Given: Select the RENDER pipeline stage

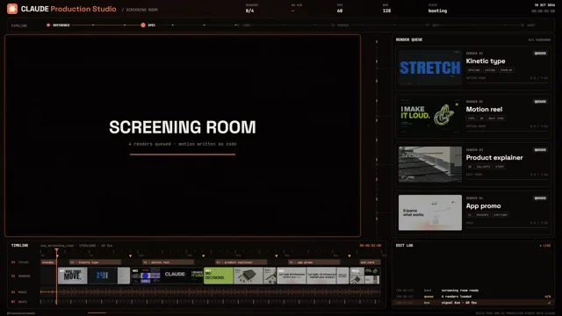Looking at the screenshot, I should [340, 25].
